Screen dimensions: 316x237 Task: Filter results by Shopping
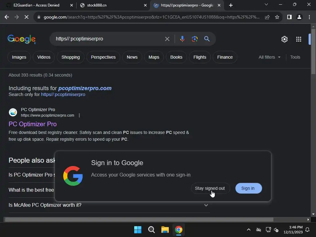coord(71,57)
